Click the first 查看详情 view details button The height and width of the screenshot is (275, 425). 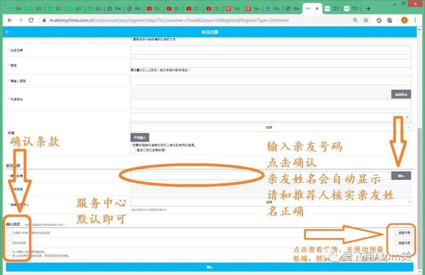point(403,233)
